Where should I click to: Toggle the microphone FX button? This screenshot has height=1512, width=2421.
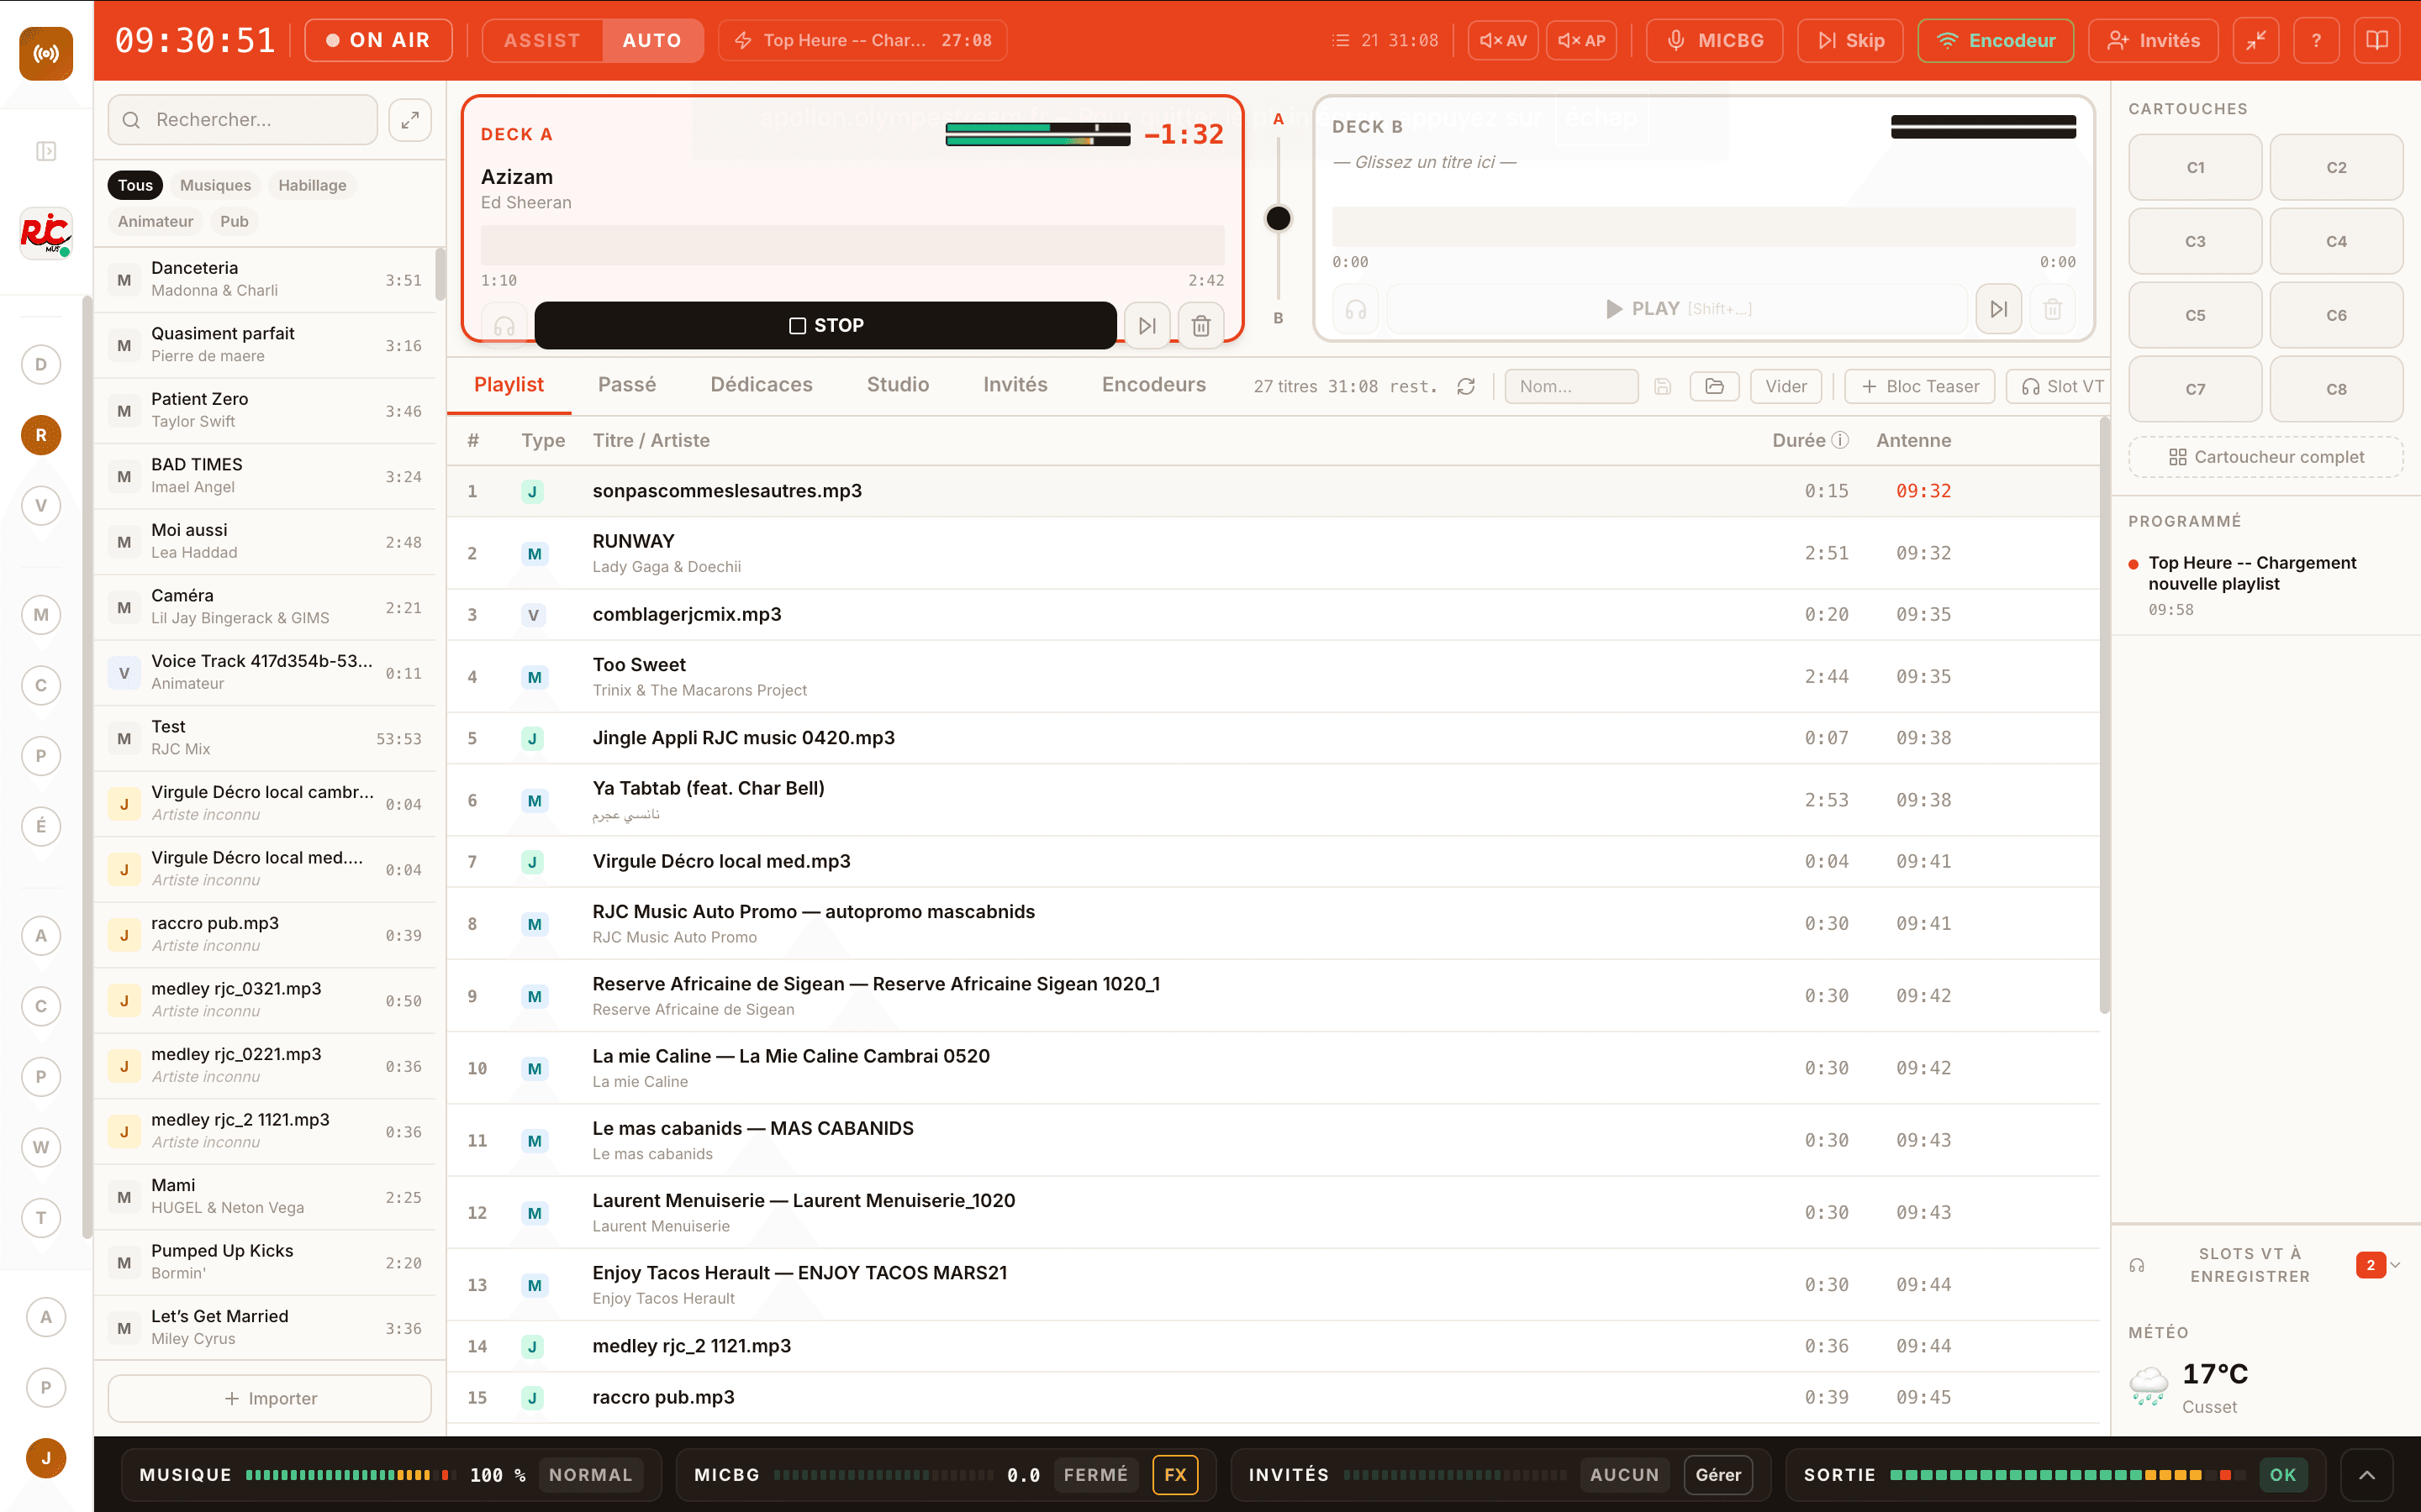pyautogui.click(x=1175, y=1475)
